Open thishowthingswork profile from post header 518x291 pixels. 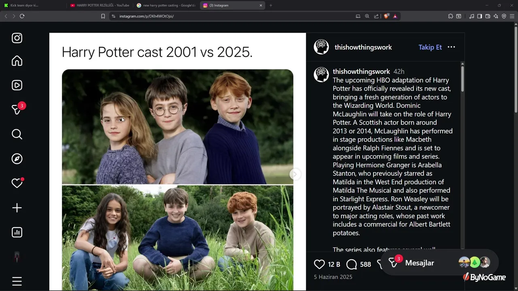pos(363,47)
